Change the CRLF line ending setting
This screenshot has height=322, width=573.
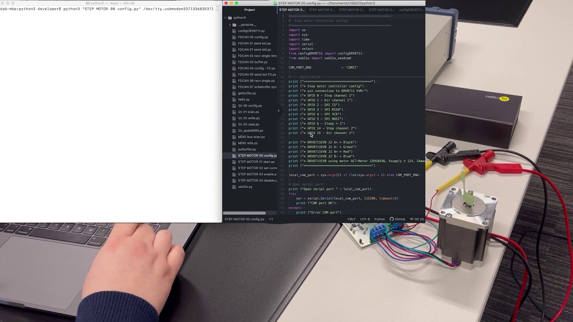351,219
